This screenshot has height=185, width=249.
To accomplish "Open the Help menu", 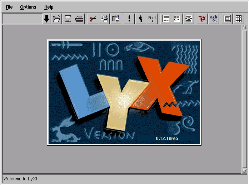I will click(49, 7).
